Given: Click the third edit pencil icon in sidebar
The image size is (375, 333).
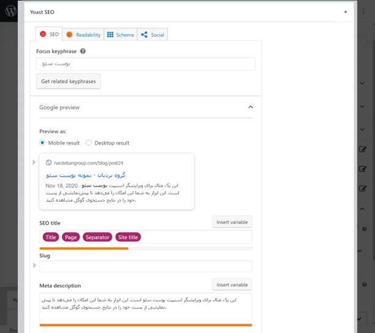Looking at the screenshot, I should click(363, 188).
